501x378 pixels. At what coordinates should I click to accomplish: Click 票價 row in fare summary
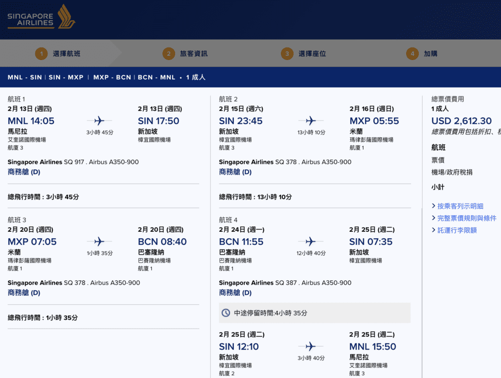coord(438,160)
